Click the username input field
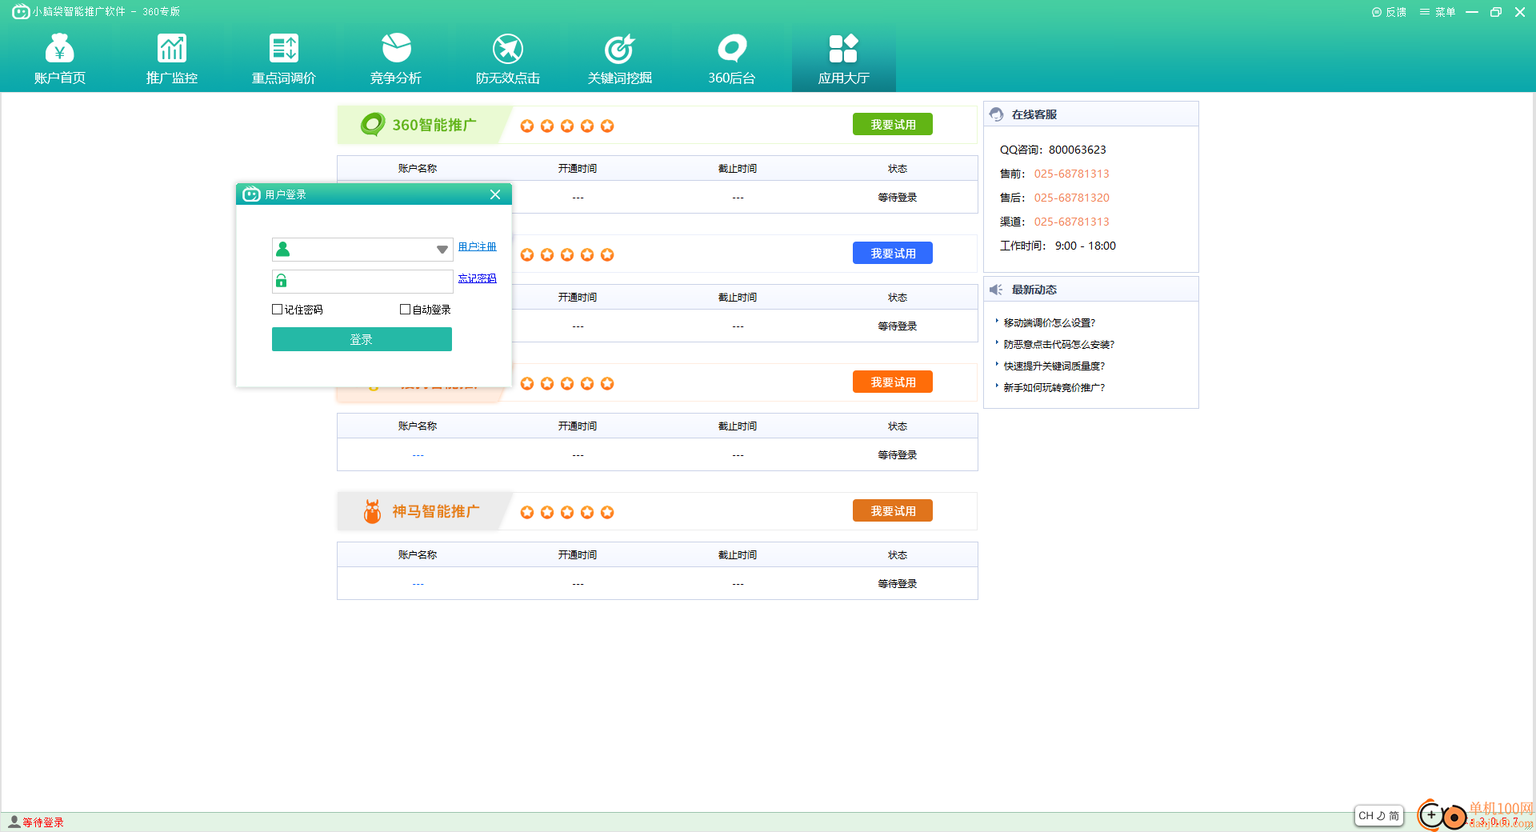This screenshot has width=1536, height=832. [362, 250]
